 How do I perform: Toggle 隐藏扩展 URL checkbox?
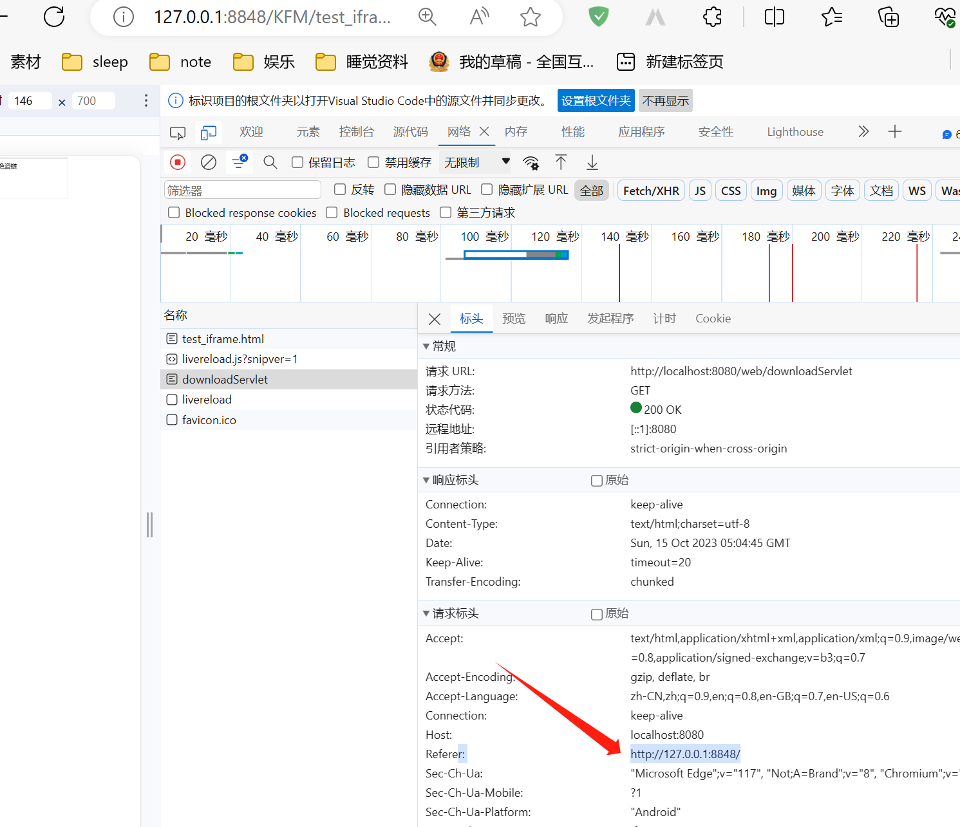[487, 189]
